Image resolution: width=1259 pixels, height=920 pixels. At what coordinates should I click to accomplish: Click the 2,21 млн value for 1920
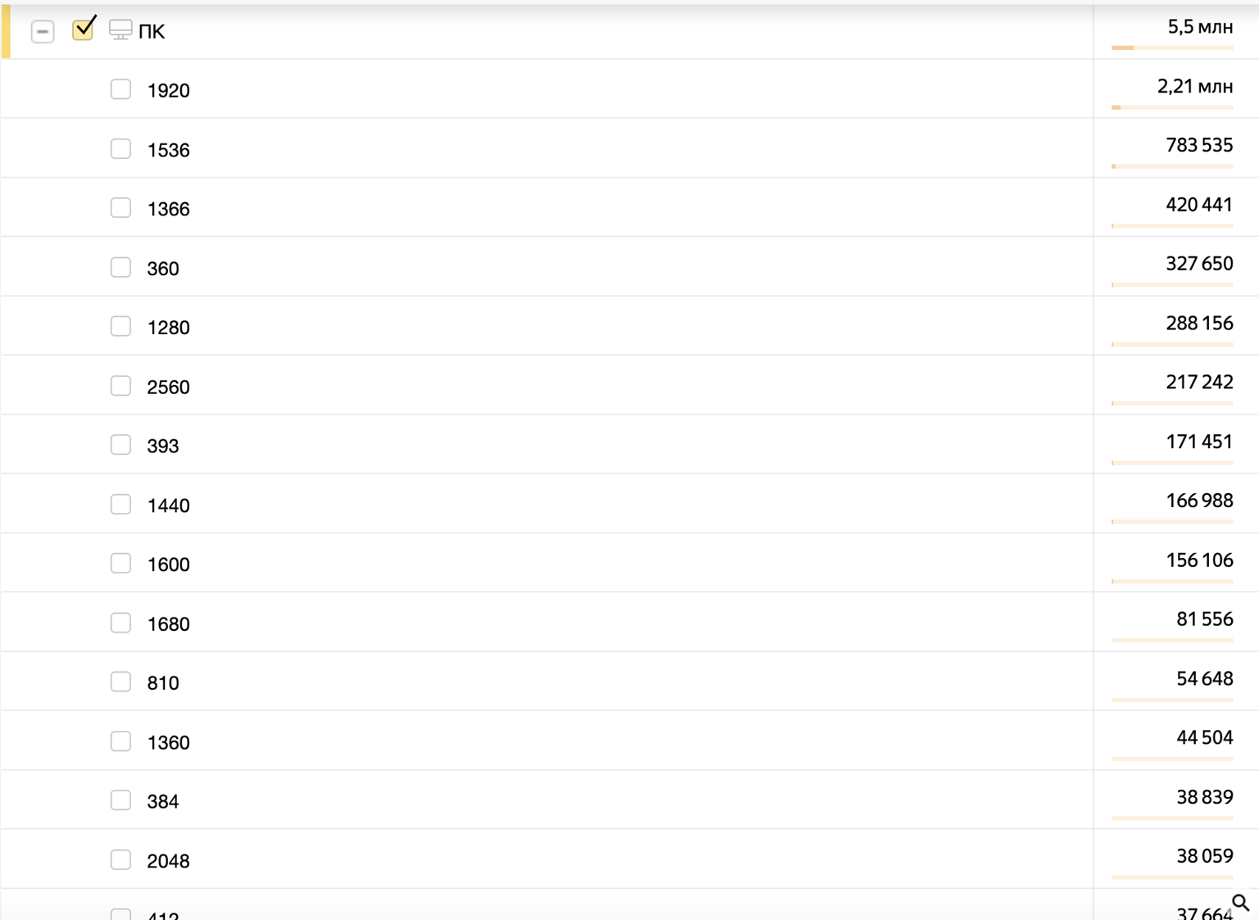click(1194, 86)
